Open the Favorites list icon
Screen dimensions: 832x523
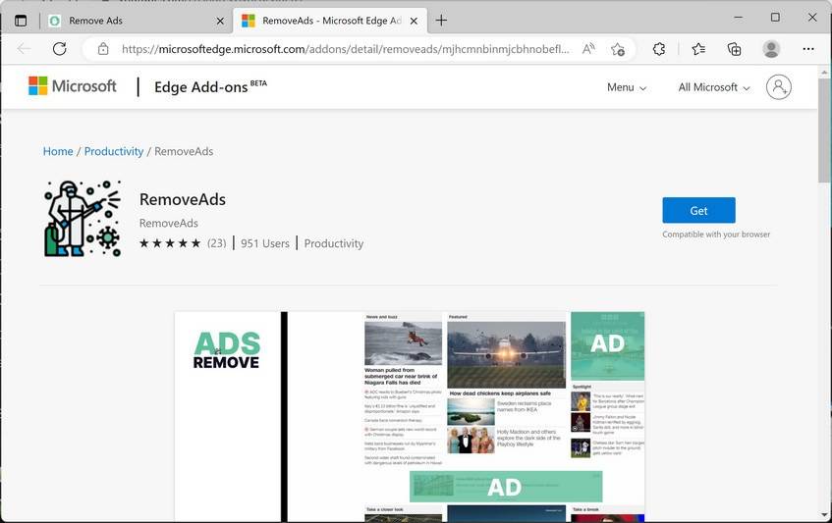(698, 49)
